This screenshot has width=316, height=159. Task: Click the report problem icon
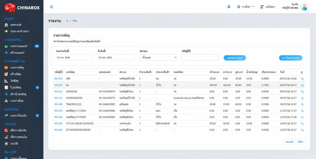click(262, 7)
